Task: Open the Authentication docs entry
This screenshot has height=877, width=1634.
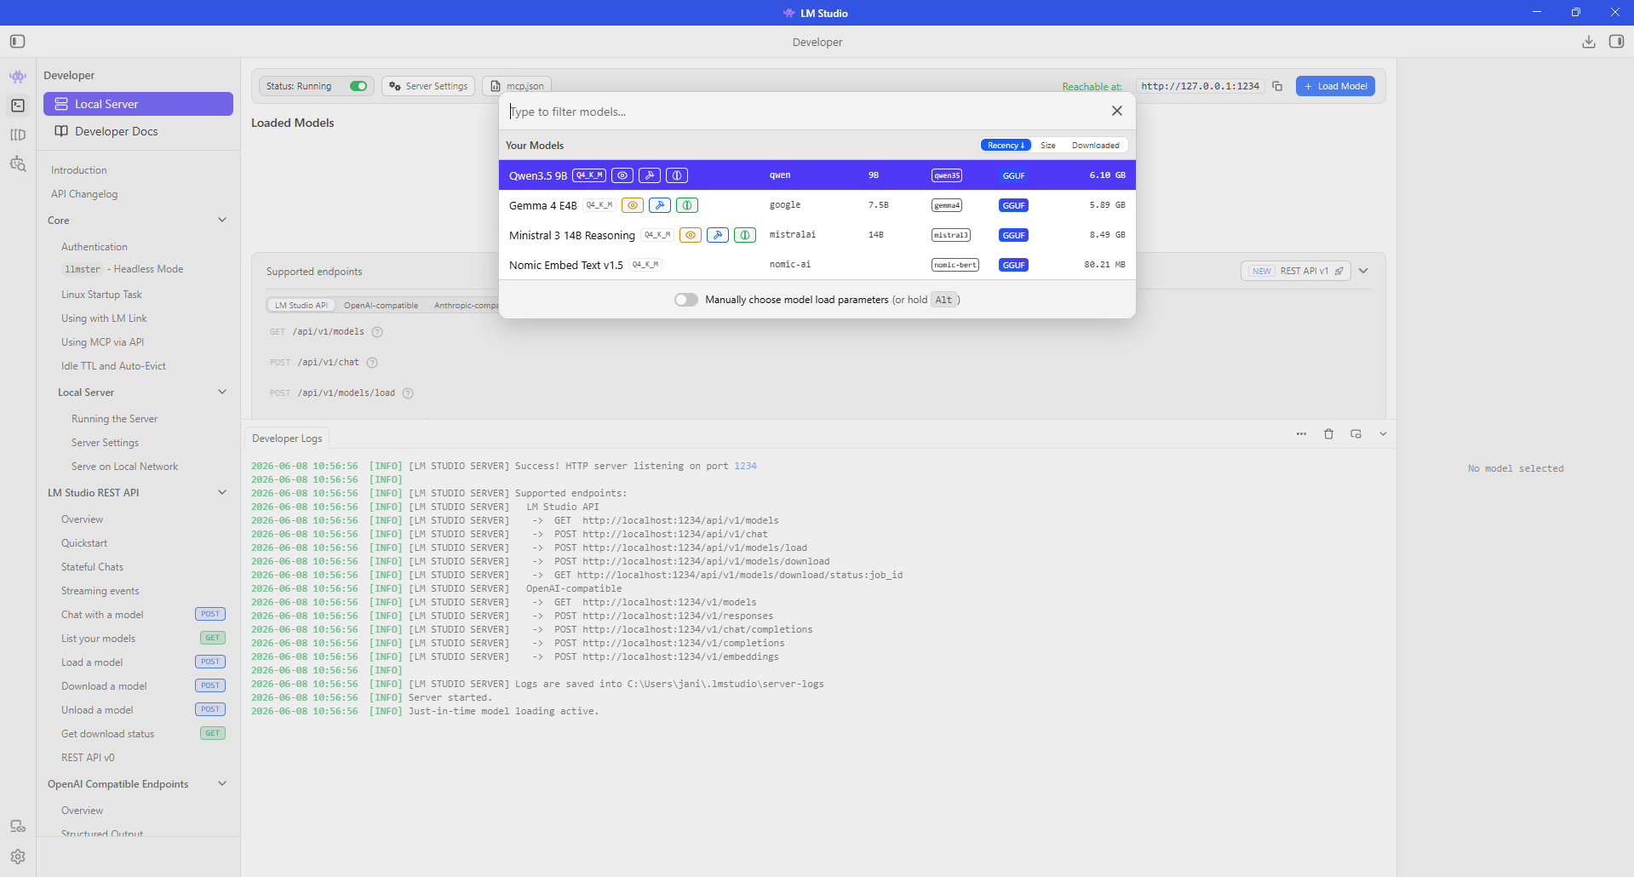Action: (95, 247)
